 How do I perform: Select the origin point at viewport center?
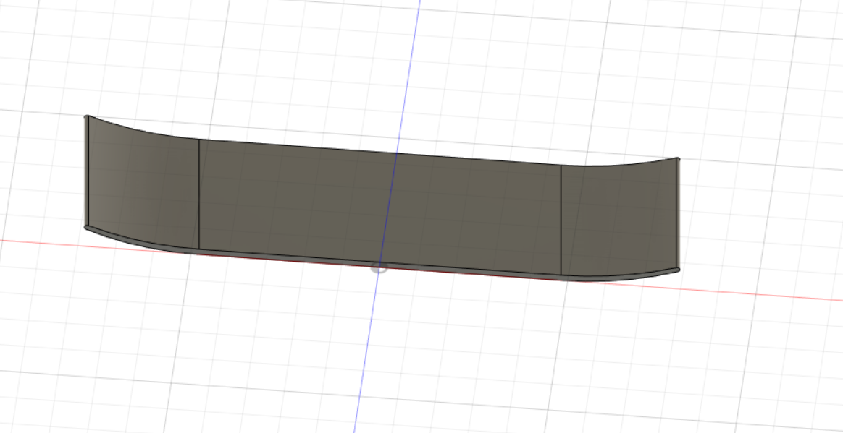click(379, 267)
